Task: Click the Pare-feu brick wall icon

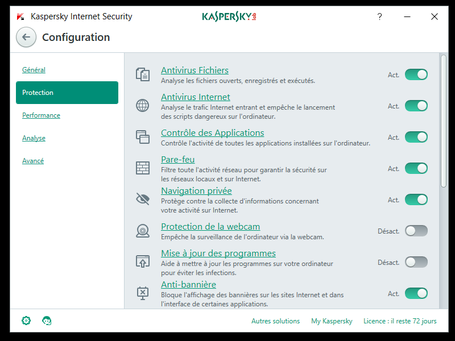Action: click(x=143, y=168)
